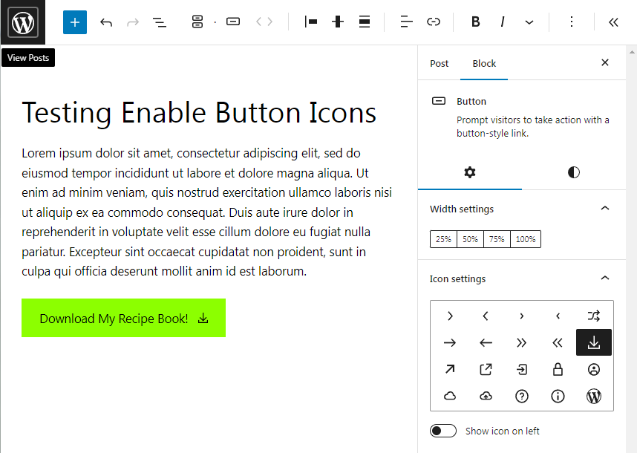Insert a link on the button

[434, 22]
